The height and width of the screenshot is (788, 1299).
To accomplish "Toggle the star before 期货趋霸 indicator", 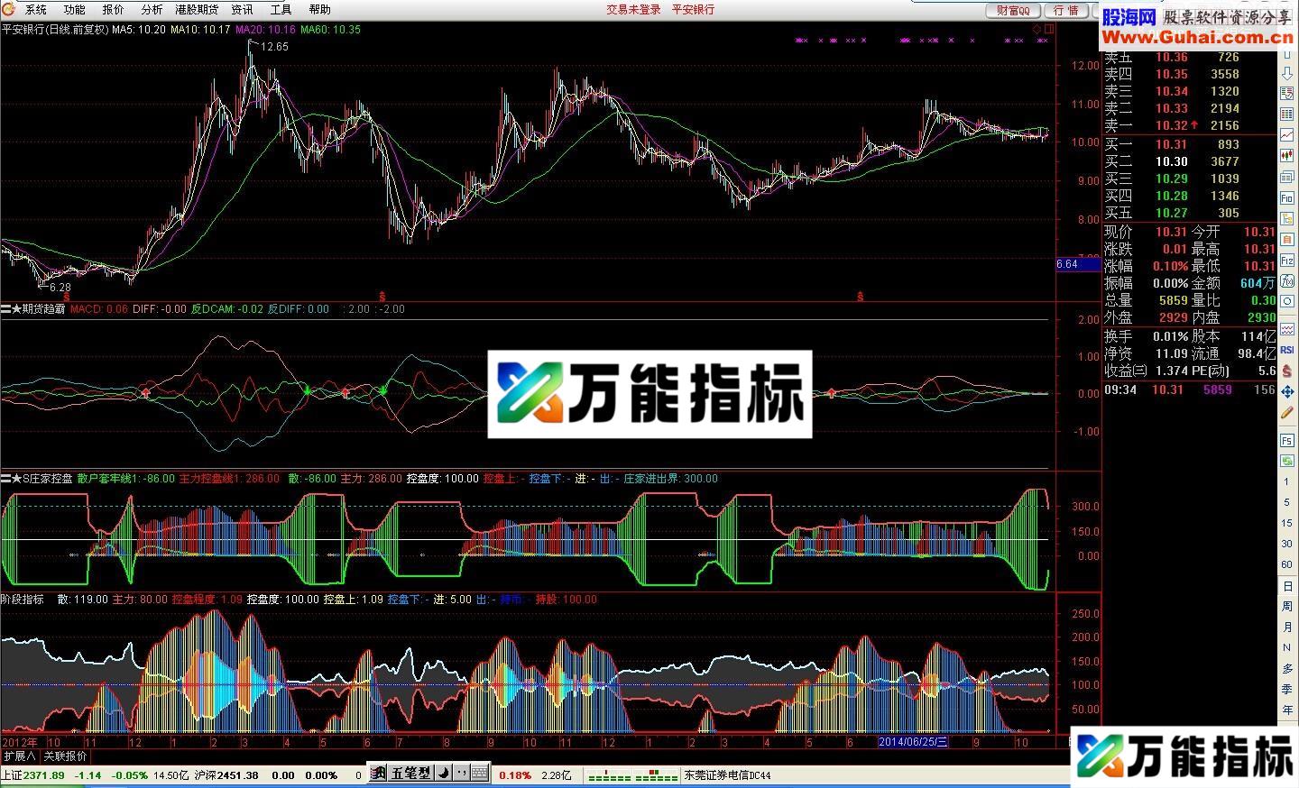I will click(17, 309).
